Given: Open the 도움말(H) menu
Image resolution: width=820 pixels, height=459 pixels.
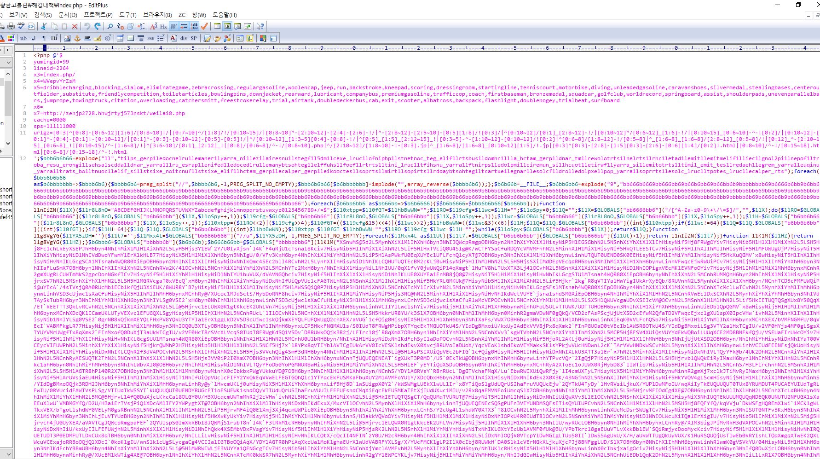Looking at the screenshot, I should [225, 15].
